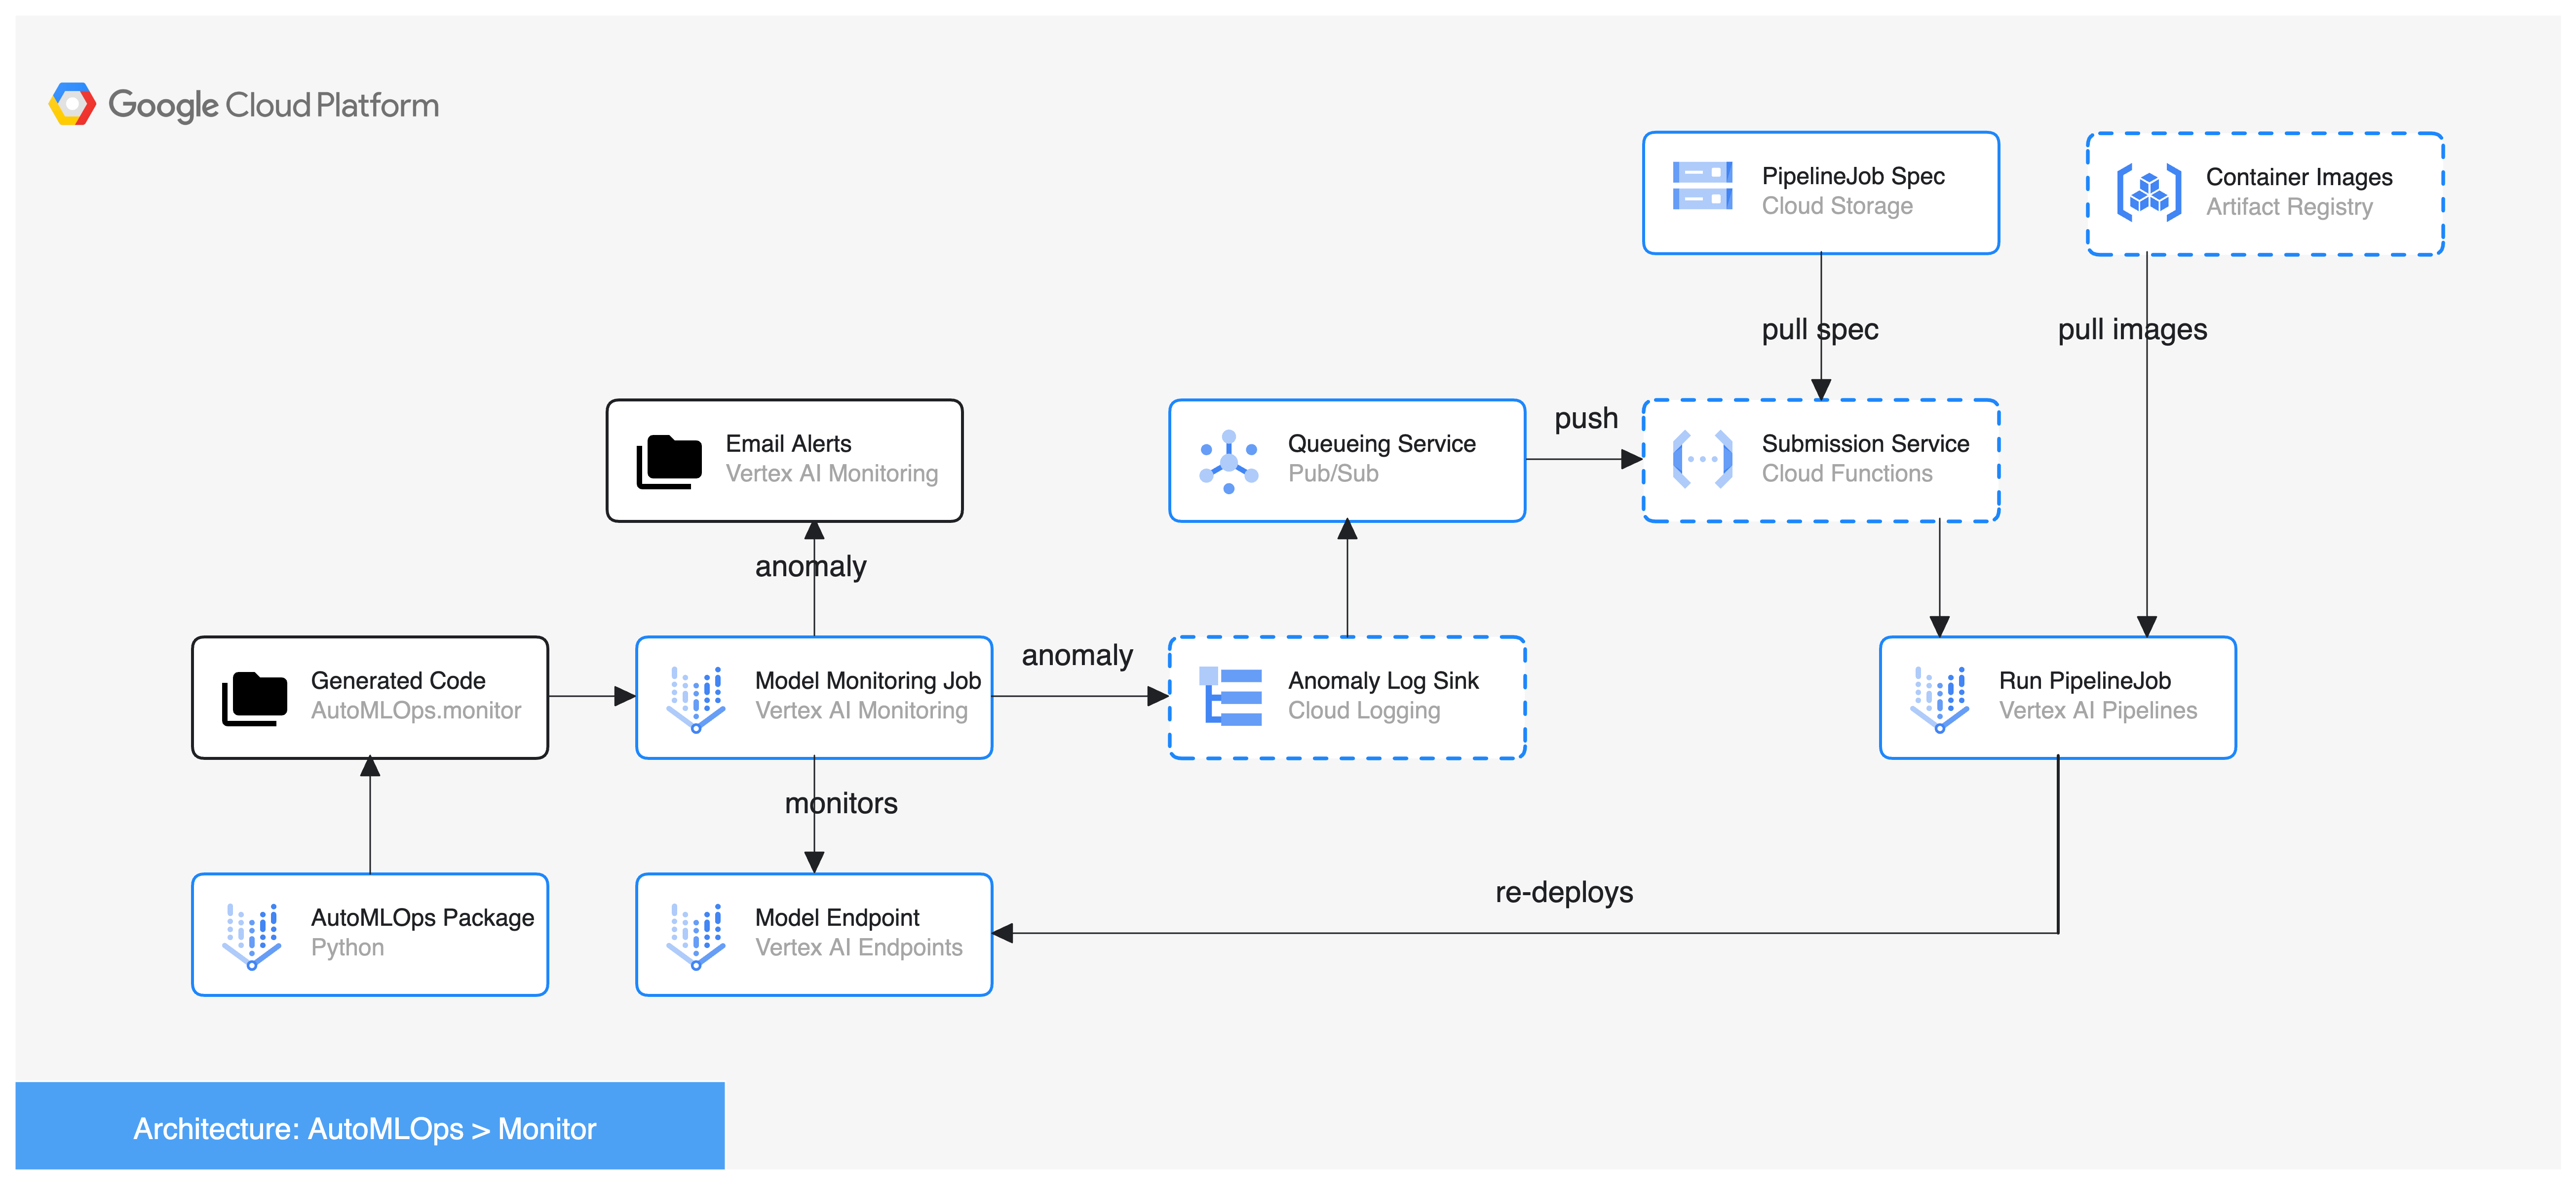Click the Cloud Storage icon in PipelineJob Spec
This screenshot has height=1185, width=2576.
[1702, 186]
